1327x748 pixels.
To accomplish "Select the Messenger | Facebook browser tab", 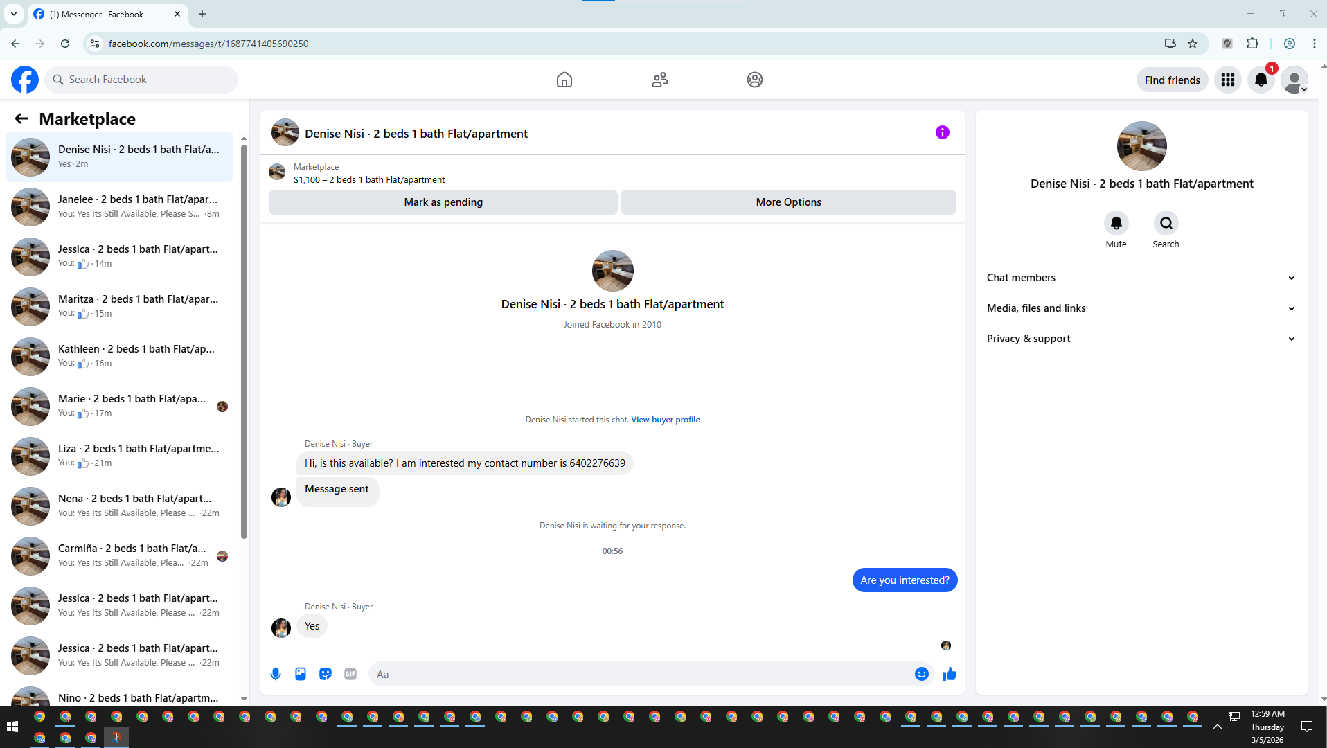I will (x=107, y=14).
